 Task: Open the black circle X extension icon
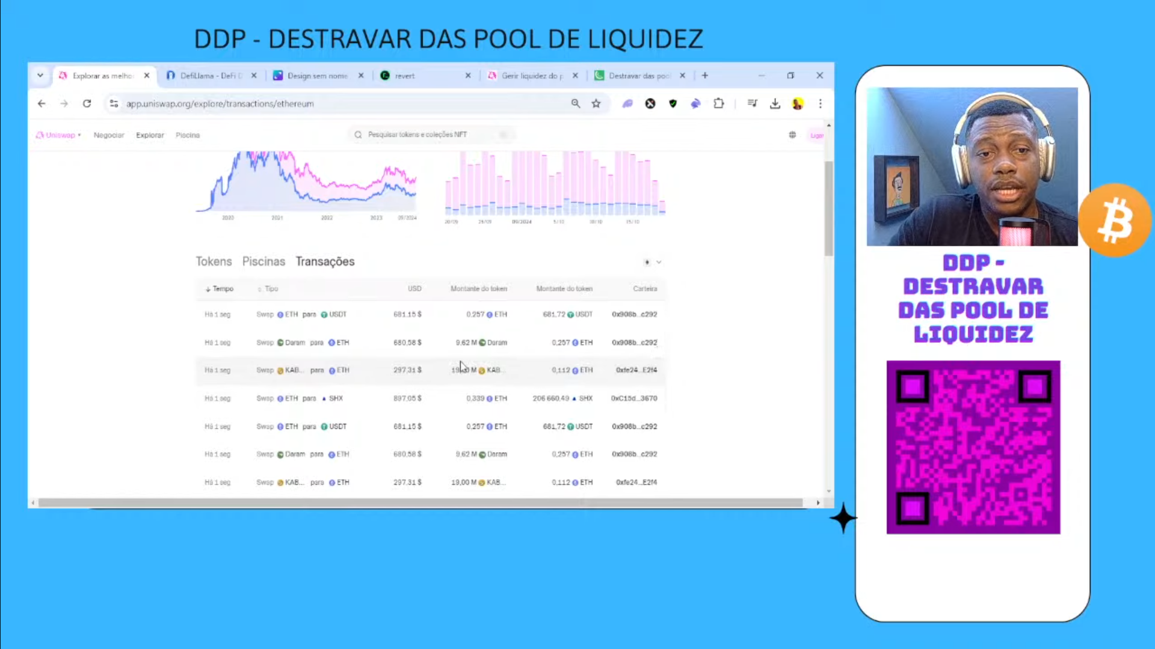[x=650, y=103]
